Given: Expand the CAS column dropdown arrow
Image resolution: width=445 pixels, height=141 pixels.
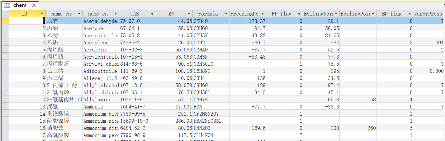Looking at the screenshot, I should coord(152,14).
